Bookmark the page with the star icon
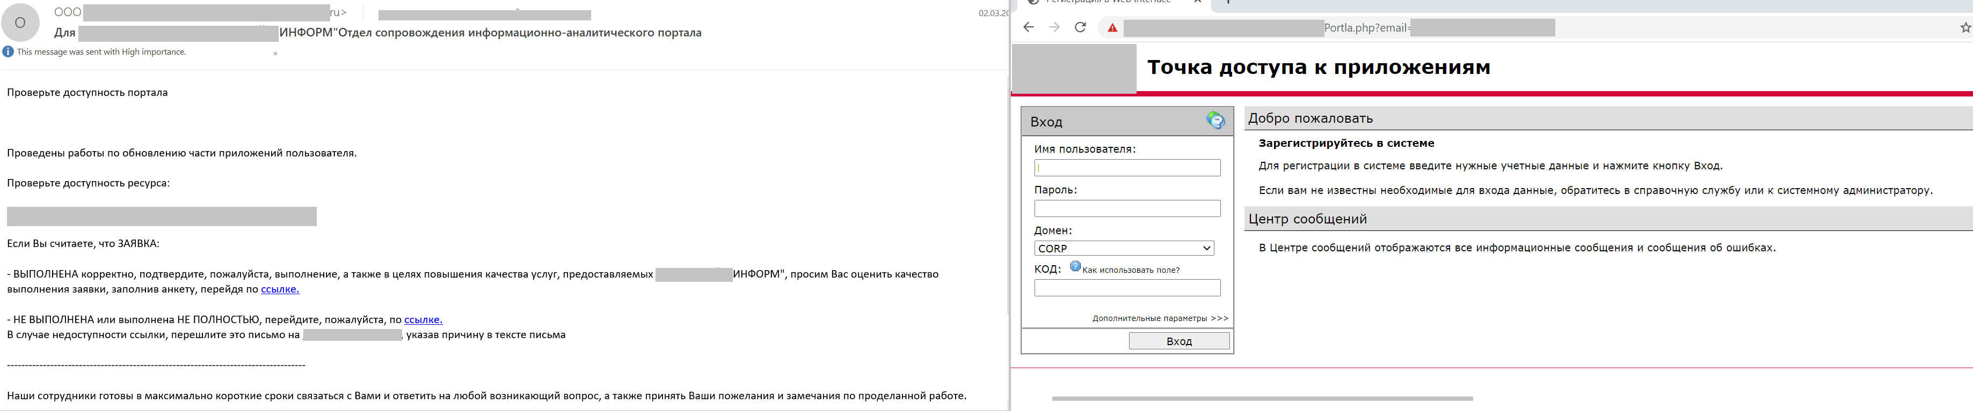The width and height of the screenshot is (1973, 411). 1964,27
